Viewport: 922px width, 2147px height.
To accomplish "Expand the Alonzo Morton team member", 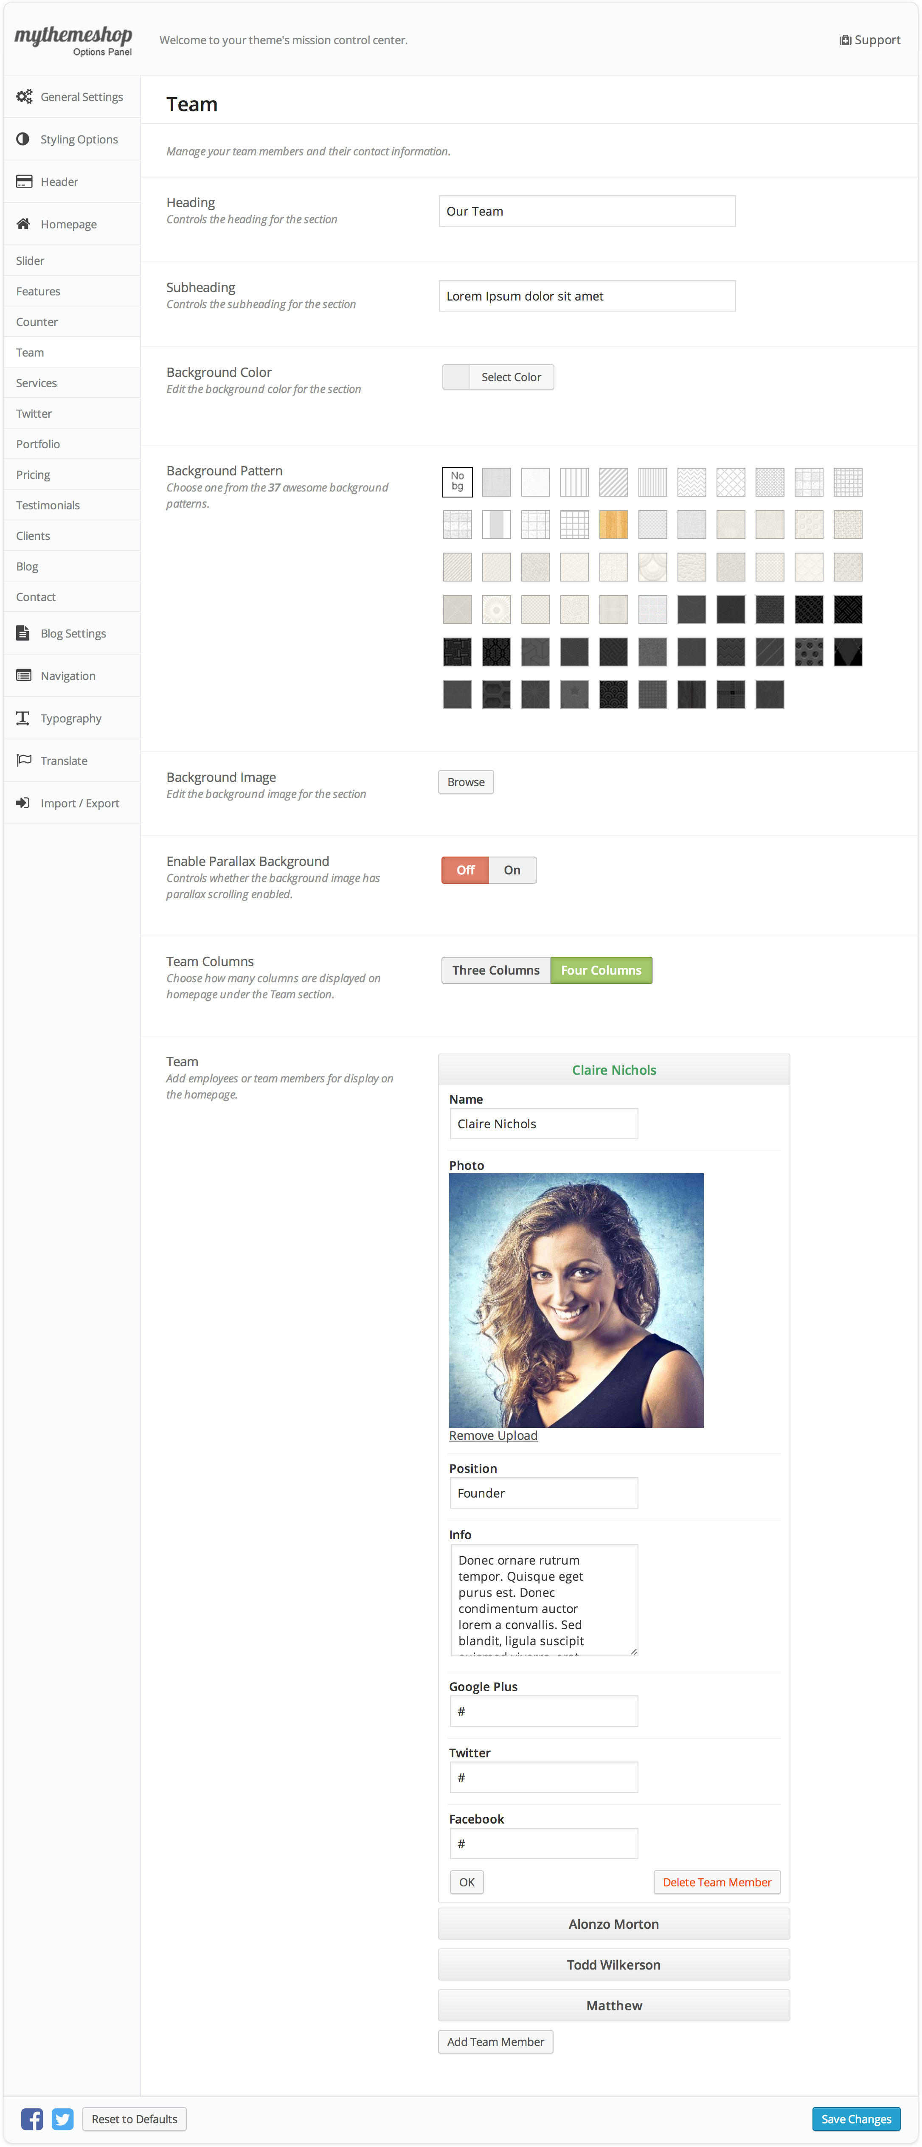I will click(x=613, y=1924).
